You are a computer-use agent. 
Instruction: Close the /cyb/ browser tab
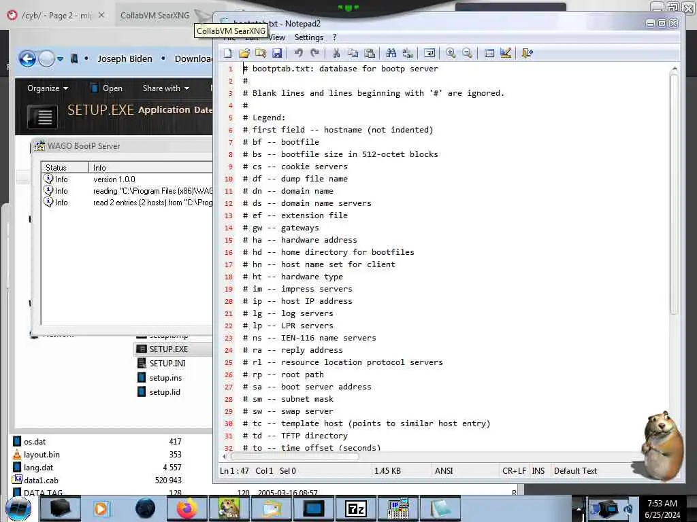[101, 15]
